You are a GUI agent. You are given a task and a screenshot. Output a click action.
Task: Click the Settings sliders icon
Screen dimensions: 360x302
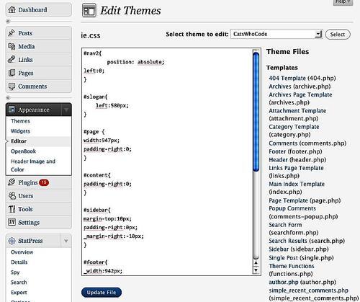point(12,222)
